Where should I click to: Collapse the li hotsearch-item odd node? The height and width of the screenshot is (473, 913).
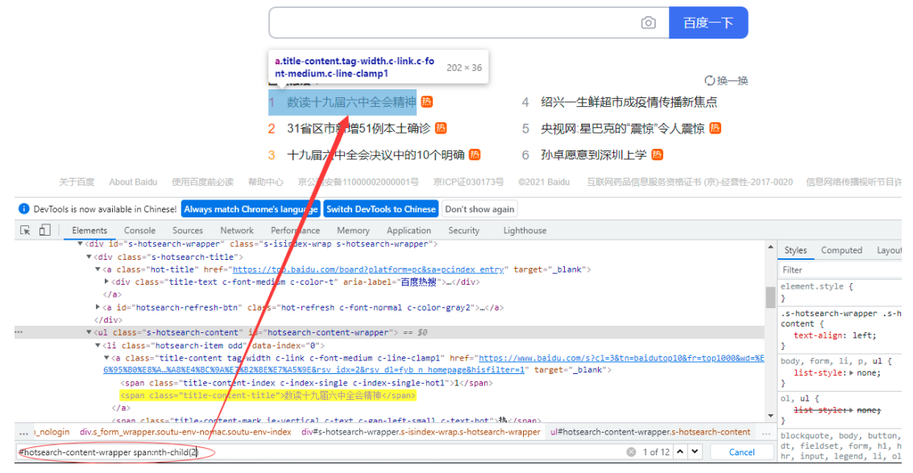click(98, 345)
